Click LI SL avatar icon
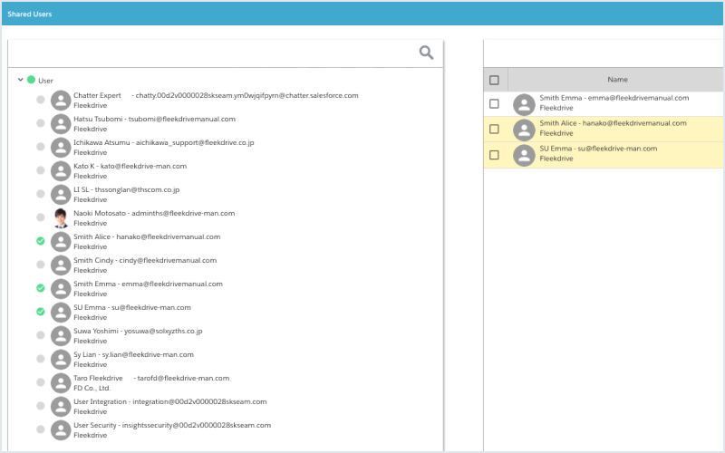 coord(61,195)
